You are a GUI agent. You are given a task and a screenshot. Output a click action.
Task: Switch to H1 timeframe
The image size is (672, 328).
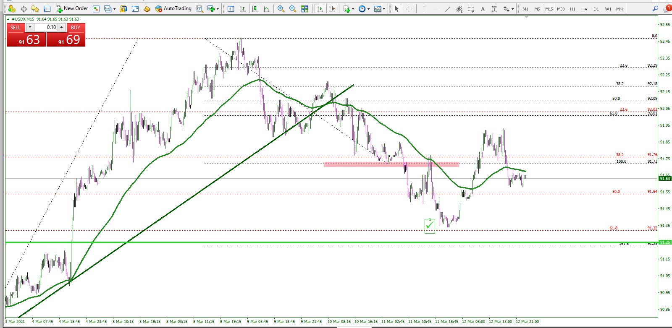coord(572,9)
